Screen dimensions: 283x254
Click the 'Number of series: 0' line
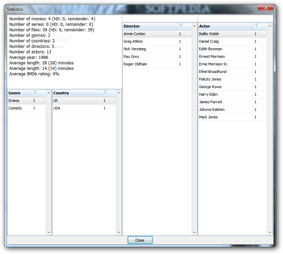click(x=51, y=24)
